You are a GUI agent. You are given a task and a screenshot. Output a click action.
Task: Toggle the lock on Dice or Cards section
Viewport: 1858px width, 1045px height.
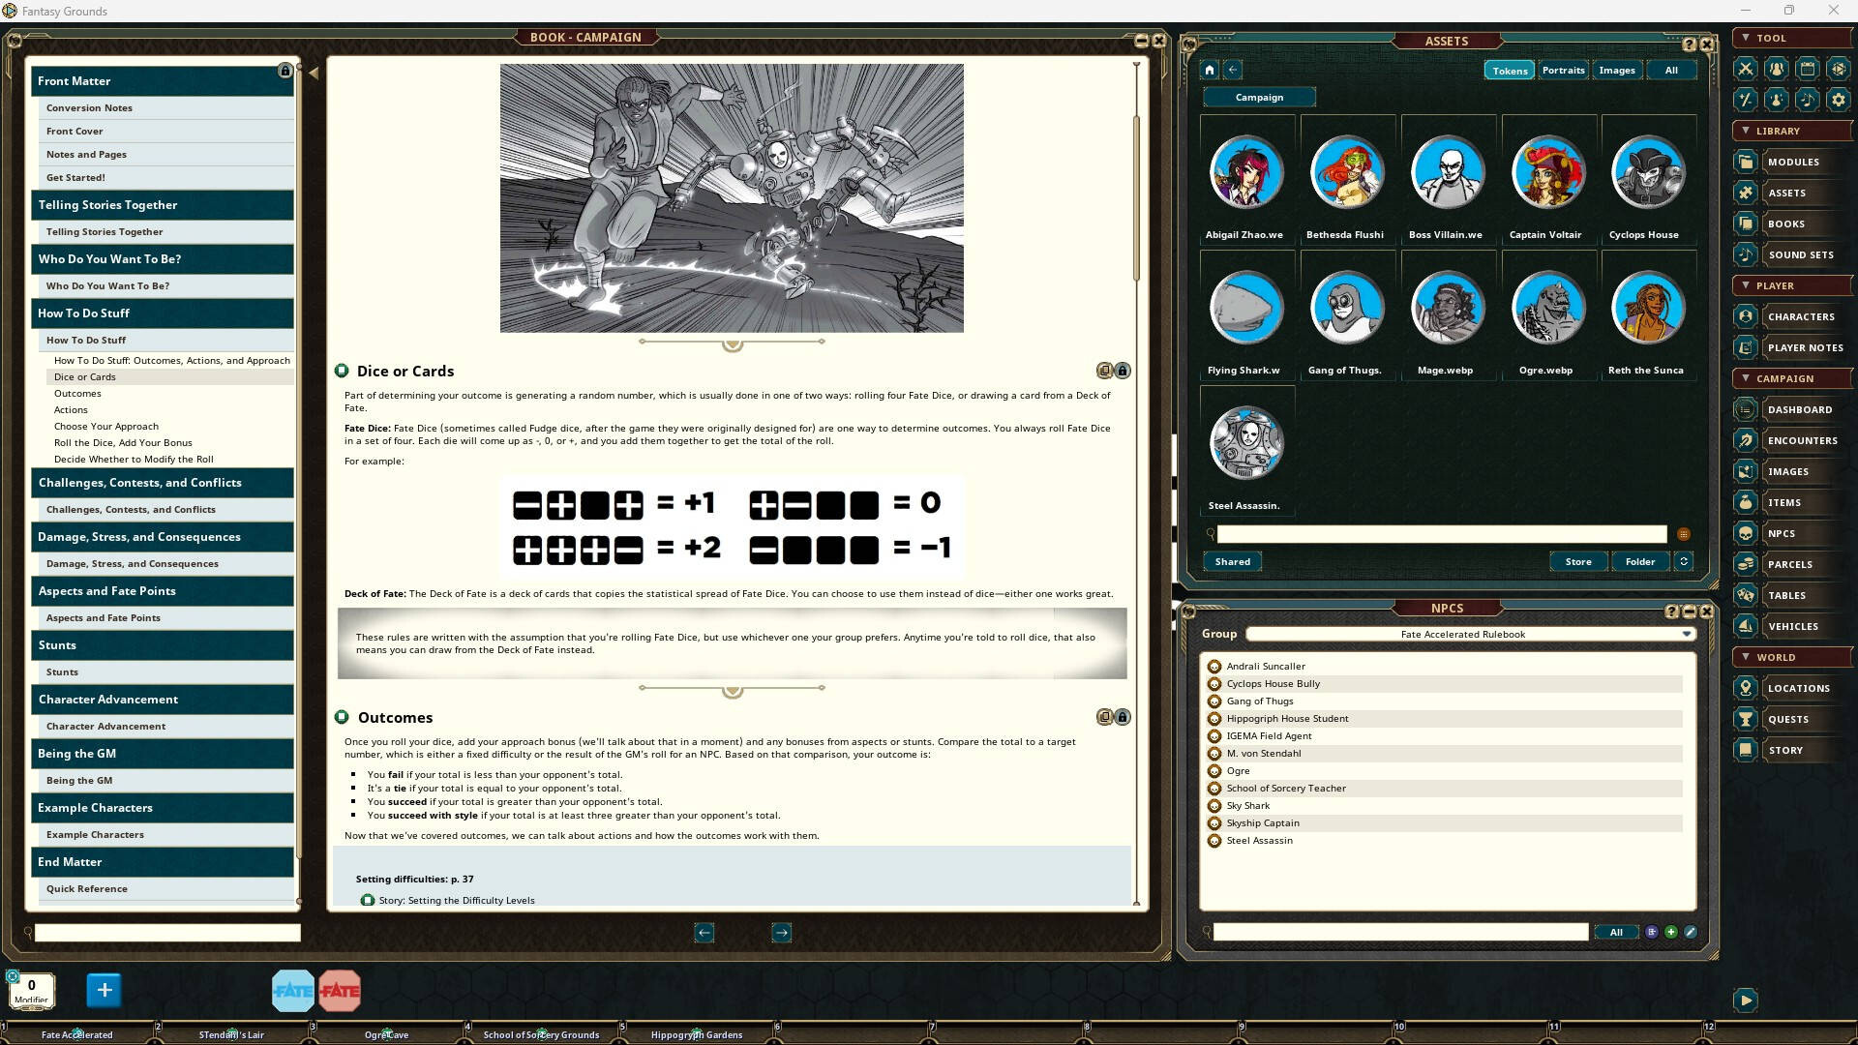pyautogui.click(x=1123, y=371)
